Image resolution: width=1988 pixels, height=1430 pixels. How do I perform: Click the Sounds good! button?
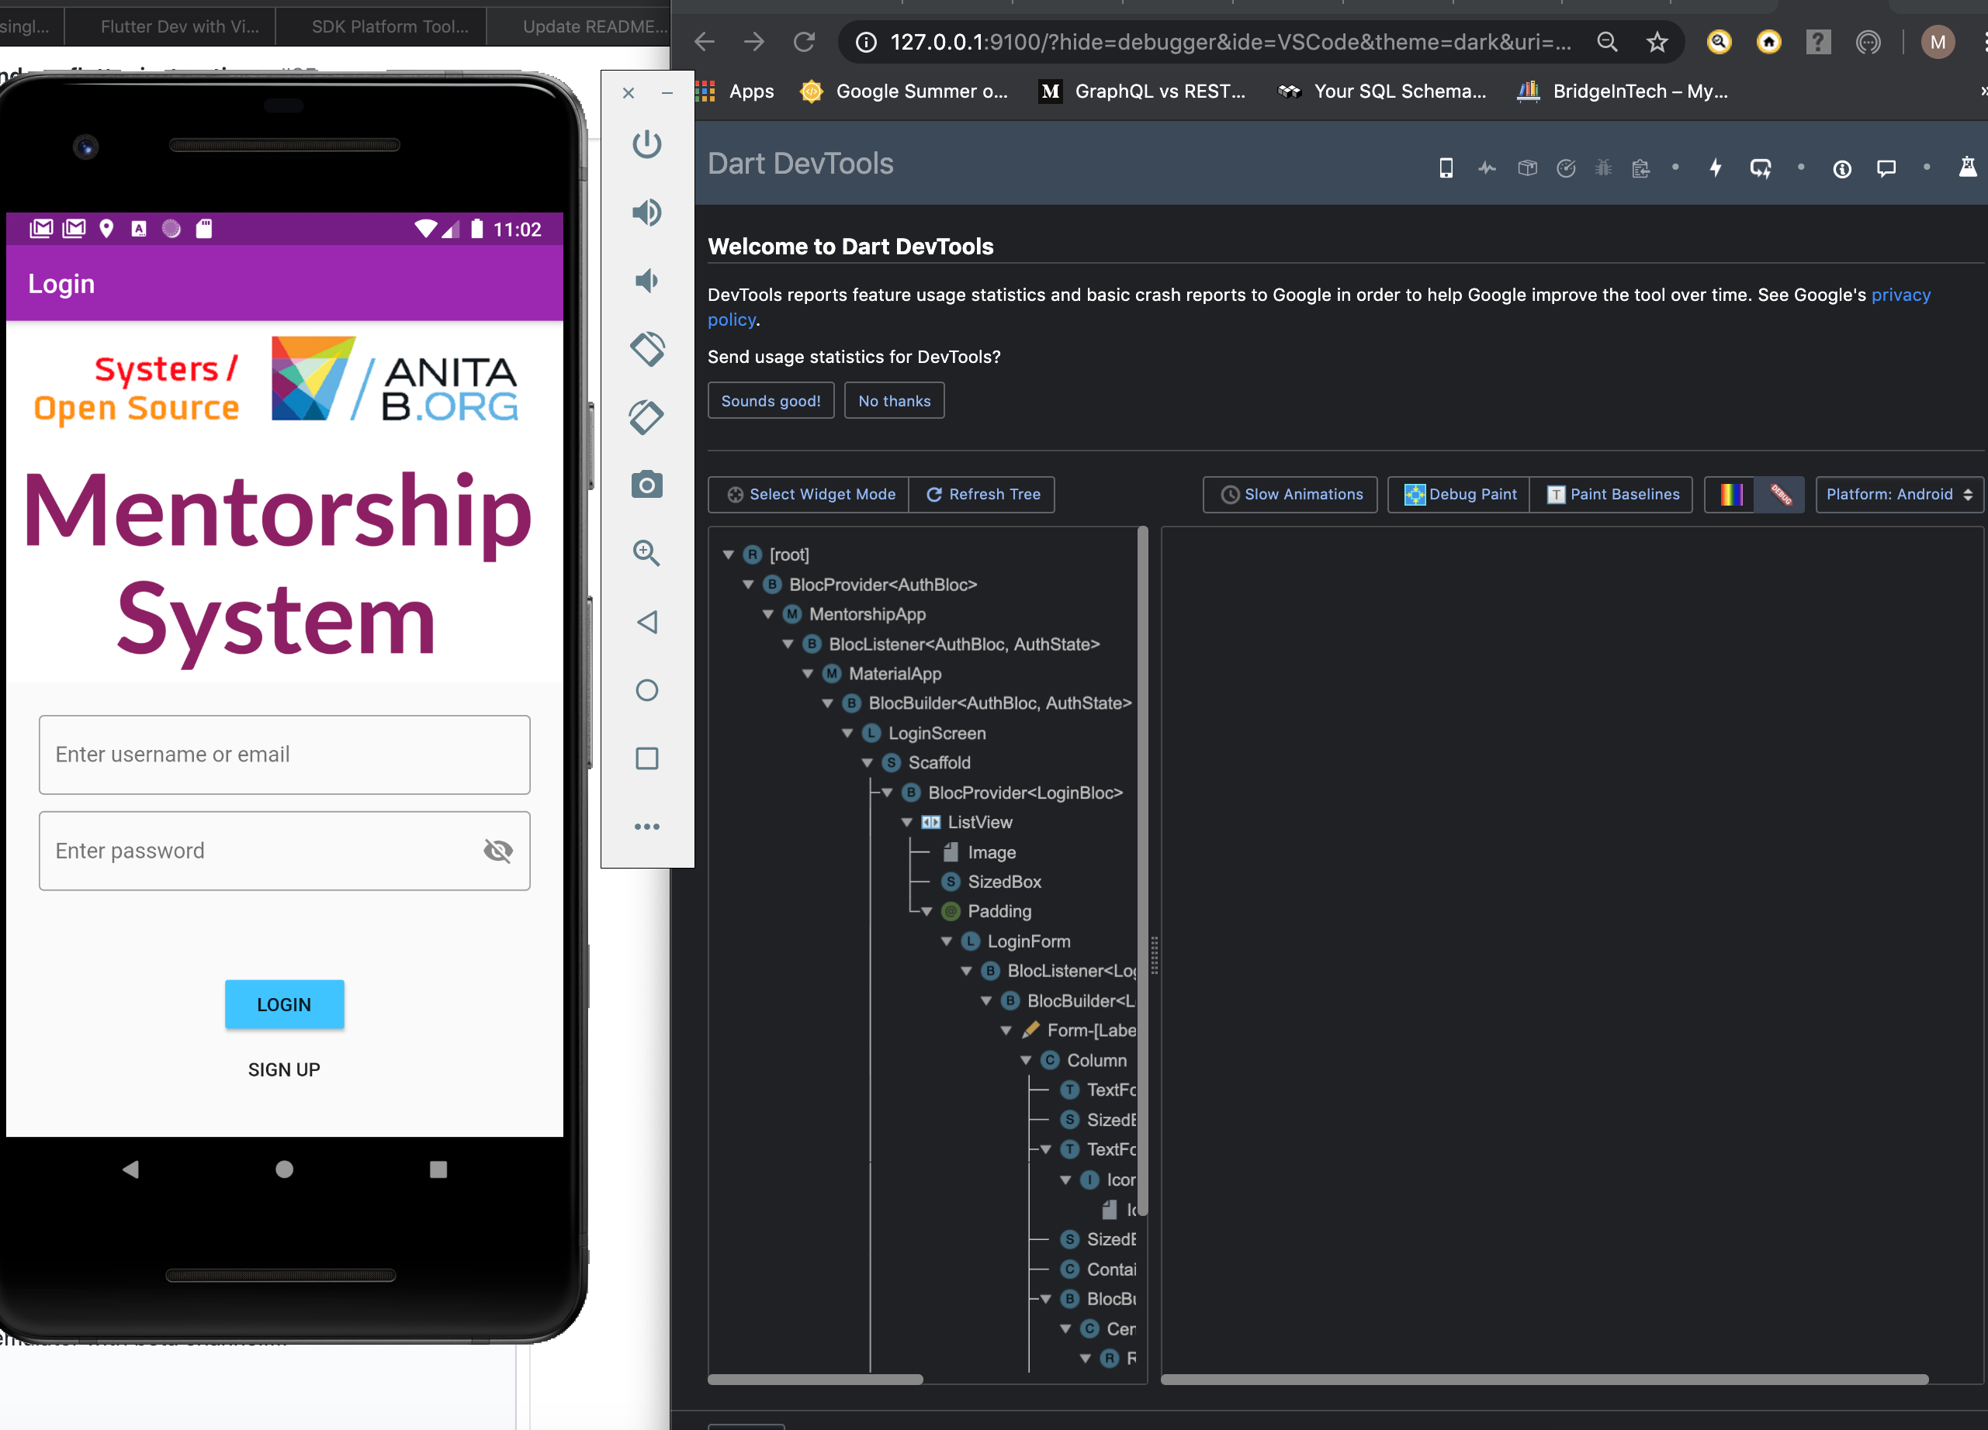click(x=771, y=400)
